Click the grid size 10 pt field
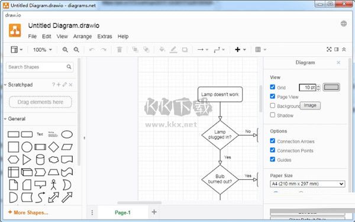The height and width of the screenshot is (222, 355). 307,88
